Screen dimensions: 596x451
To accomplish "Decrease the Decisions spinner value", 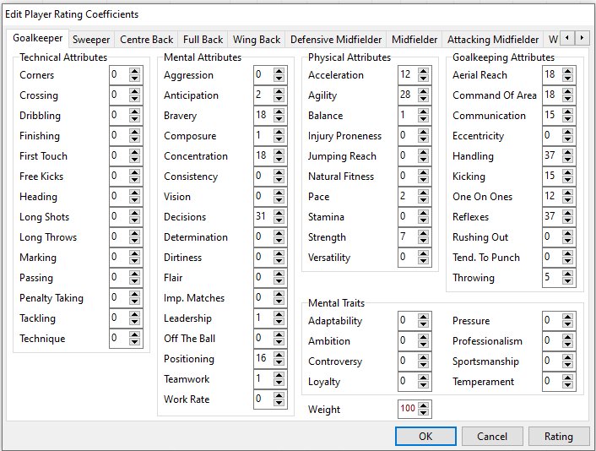I will point(279,220).
